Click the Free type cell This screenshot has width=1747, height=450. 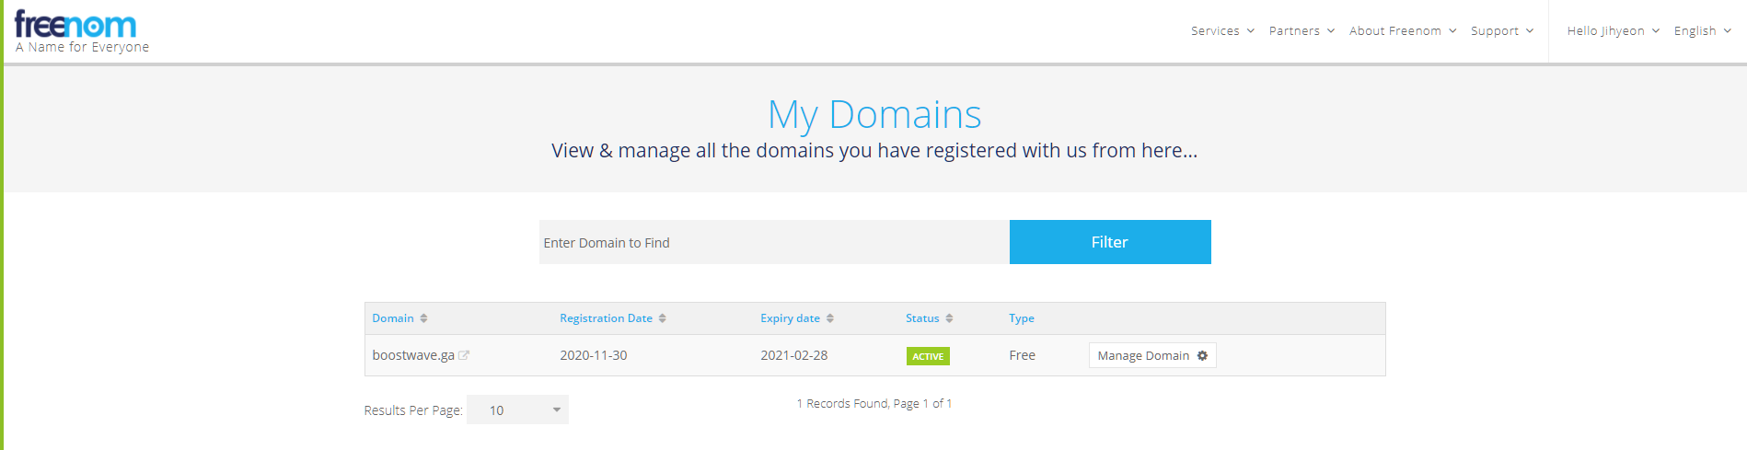click(1022, 355)
